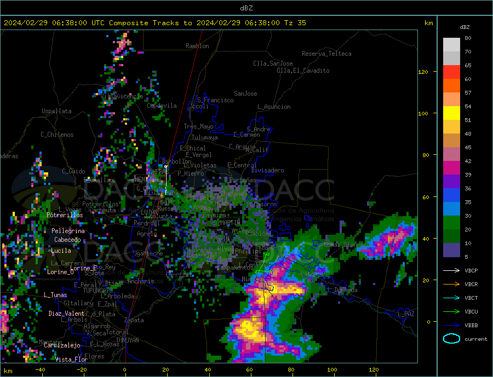Click the 'current' legend label
493x377 pixels.
pyautogui.click(x=476, y=339)
